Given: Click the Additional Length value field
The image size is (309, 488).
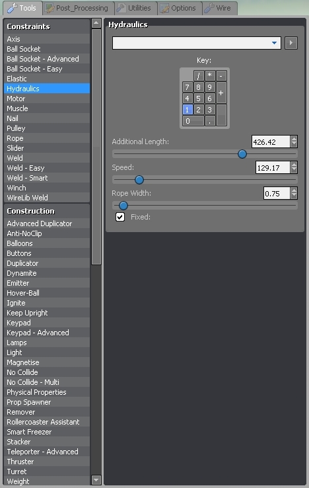Looking at the screenshot, I should pos(271,142).
